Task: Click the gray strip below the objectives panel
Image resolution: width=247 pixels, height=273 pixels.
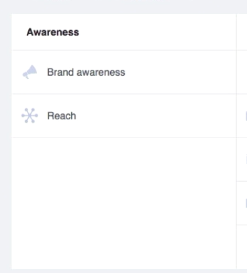Action: [123, 271]
